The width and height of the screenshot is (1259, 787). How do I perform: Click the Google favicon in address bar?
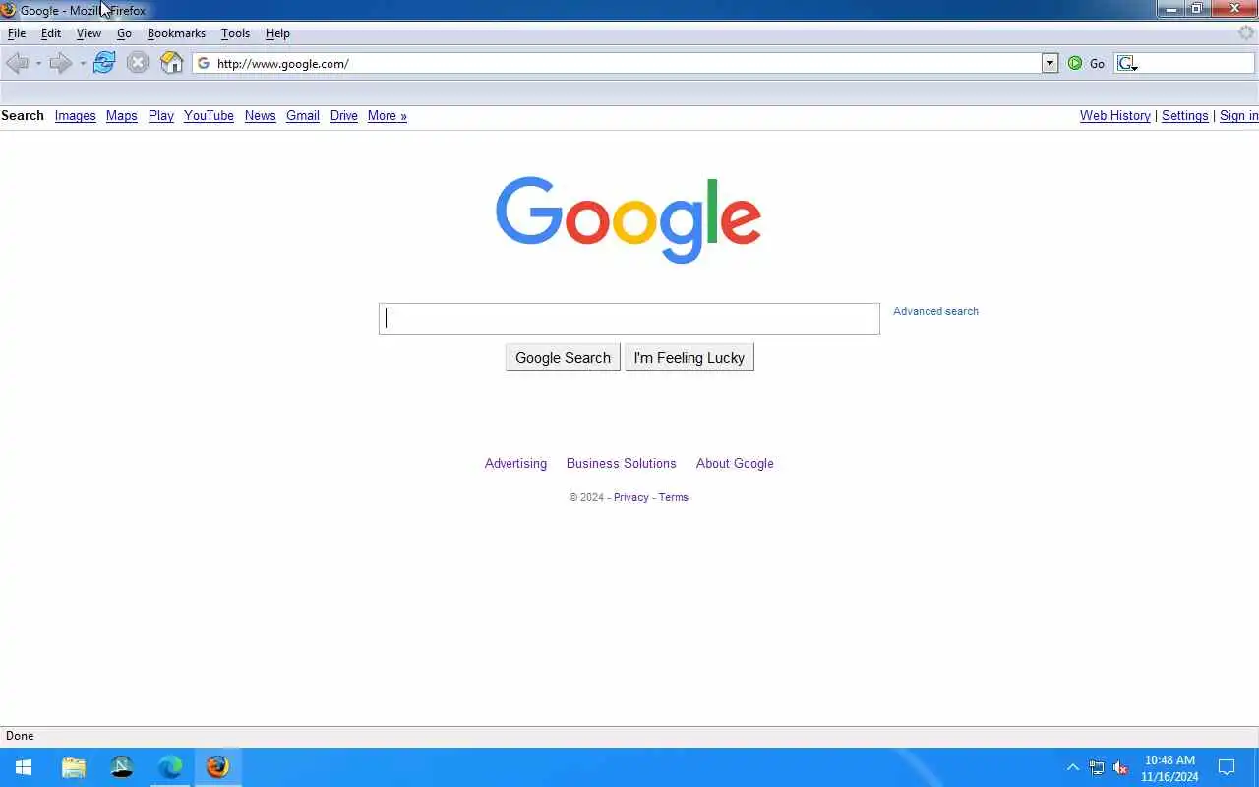tap(204, 63)
